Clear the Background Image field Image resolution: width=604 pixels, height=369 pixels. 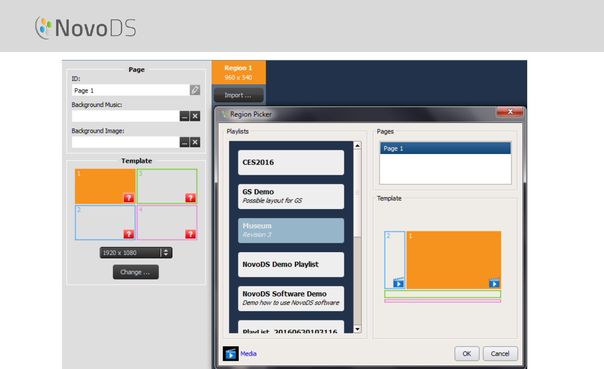pyautogui.click(x=195, y=143)
